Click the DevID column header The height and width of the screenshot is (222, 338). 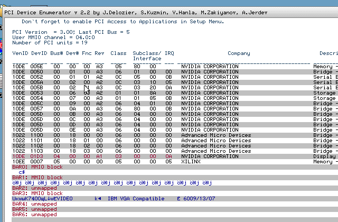click(x=39, y=53)
